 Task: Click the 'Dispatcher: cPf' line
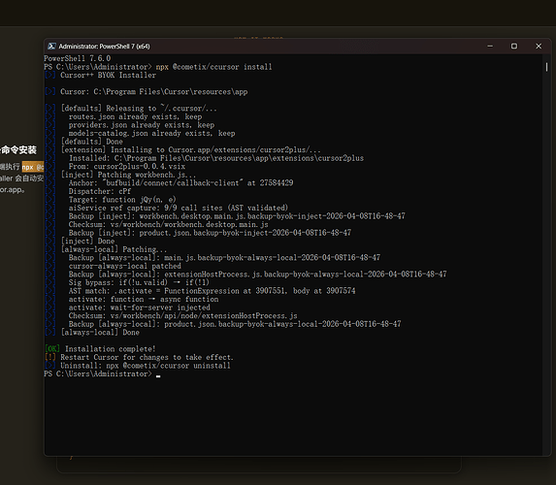pyautogui.click(x=100, y=191)
